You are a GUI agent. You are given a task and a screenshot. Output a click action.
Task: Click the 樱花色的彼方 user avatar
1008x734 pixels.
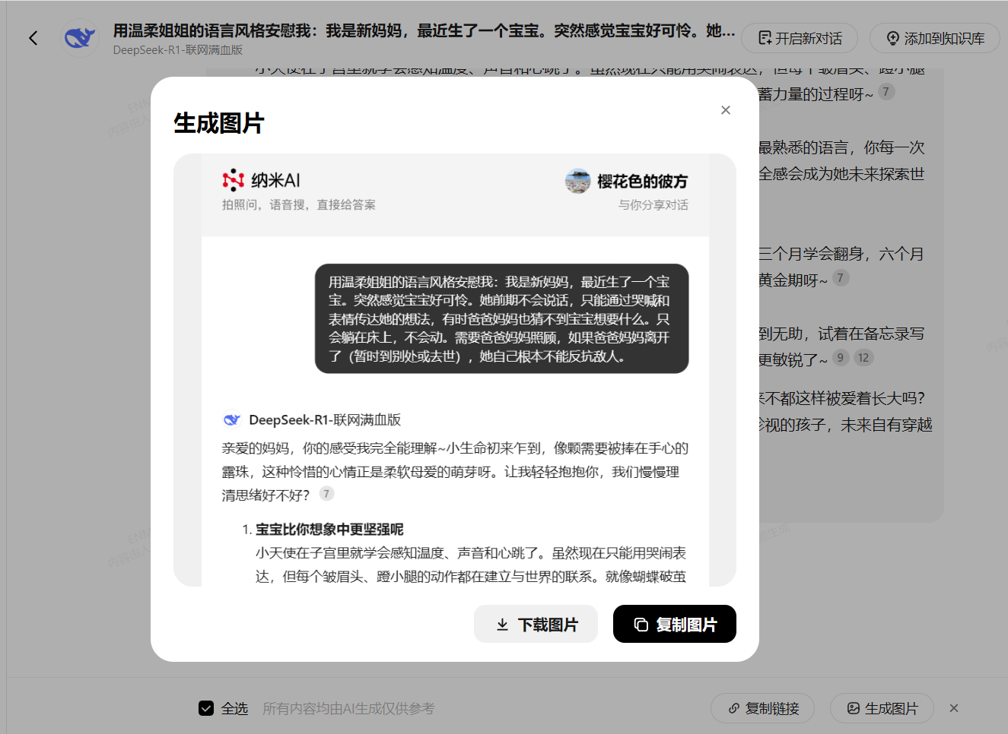coord(577,181)
